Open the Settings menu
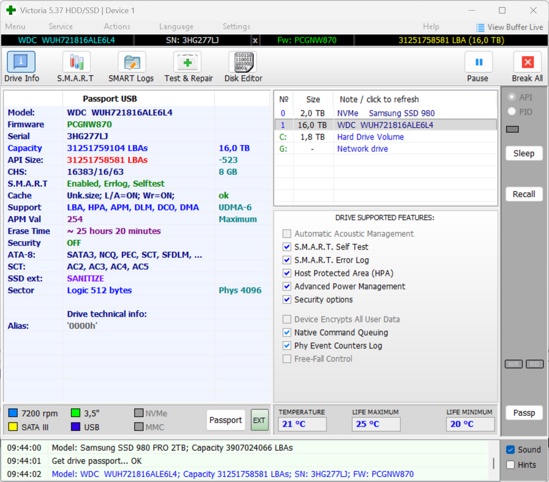Image resolution: width=549 pixels, height=482 pixels. pyautogui.click(x=236, y=27)
